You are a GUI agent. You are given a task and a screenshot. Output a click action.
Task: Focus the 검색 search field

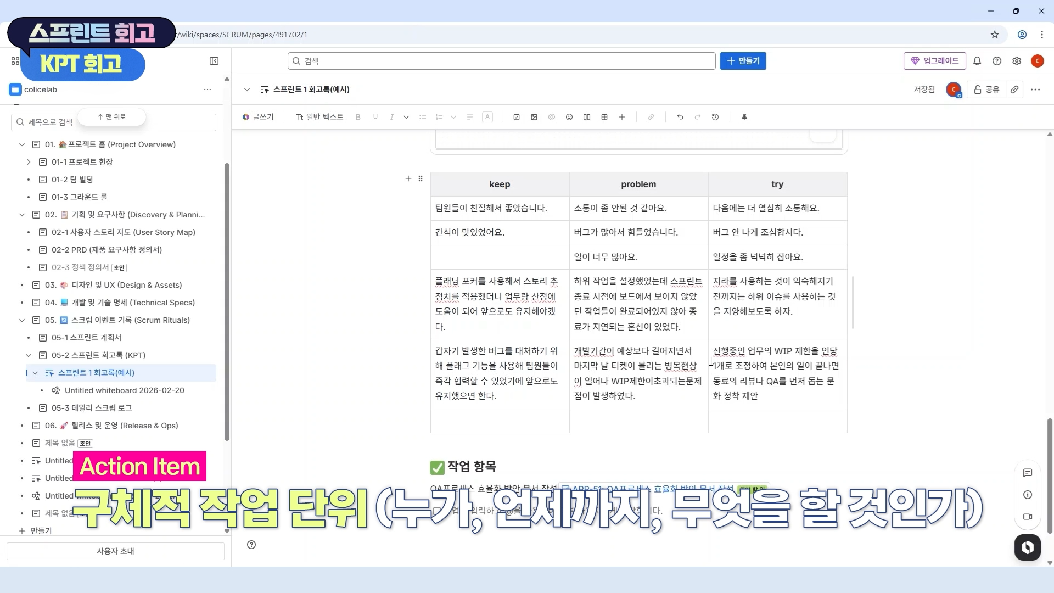[x=501, y=61]
